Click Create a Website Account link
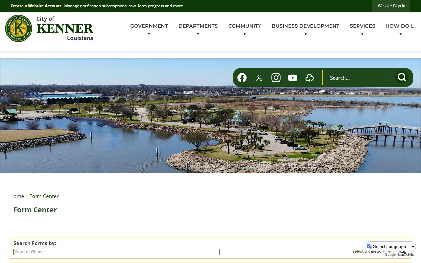 [36, 6]
